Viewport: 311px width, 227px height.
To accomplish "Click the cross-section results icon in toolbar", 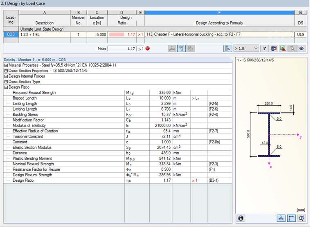I will (172, 49).
